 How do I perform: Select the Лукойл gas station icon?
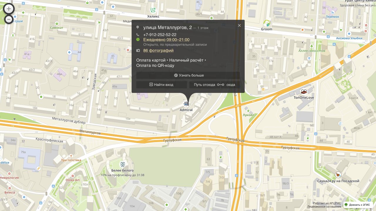point(249,110)
